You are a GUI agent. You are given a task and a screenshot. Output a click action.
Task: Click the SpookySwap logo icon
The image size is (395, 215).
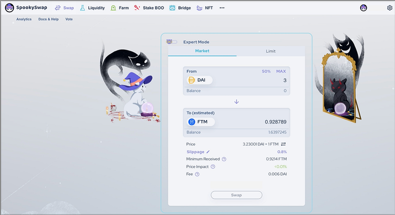click(9, 8)
